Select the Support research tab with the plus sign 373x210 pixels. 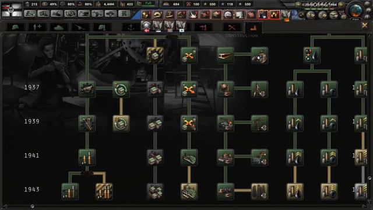tap(37, 27)
